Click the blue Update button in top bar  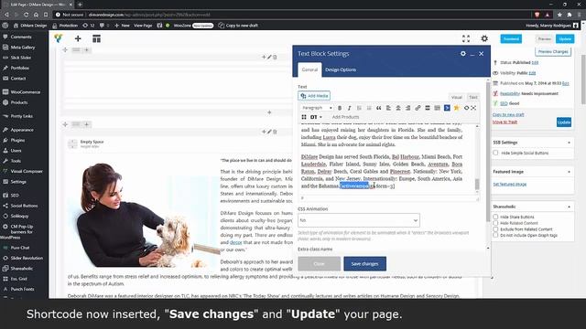pos(565,38)
